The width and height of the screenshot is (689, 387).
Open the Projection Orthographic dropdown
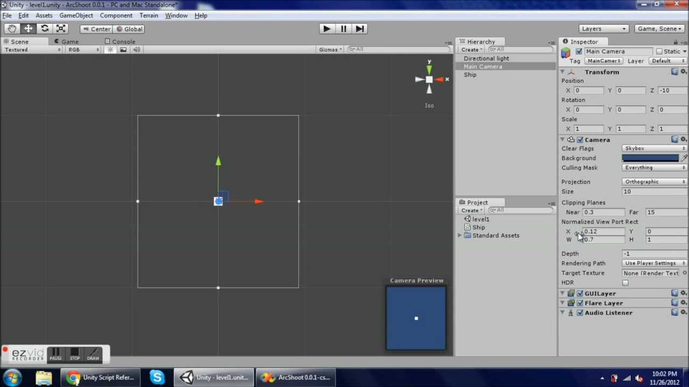[655, 182]
